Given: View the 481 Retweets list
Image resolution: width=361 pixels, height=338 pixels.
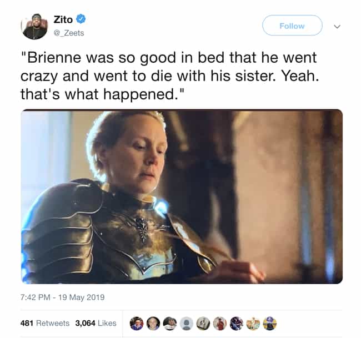Looking at the screenshot, I should (x=45, y=323).
